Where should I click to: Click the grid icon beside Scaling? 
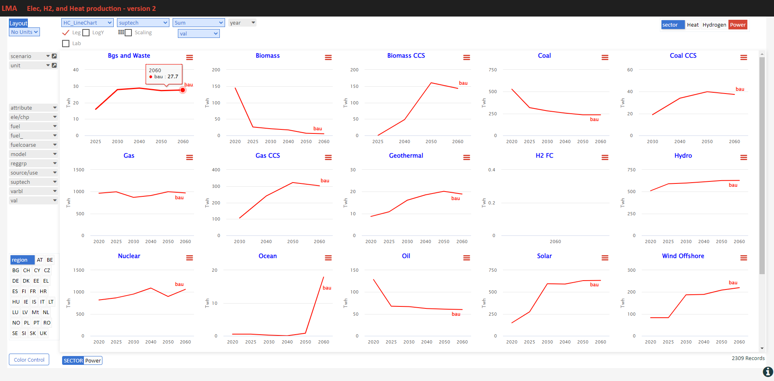coord(121,32)
